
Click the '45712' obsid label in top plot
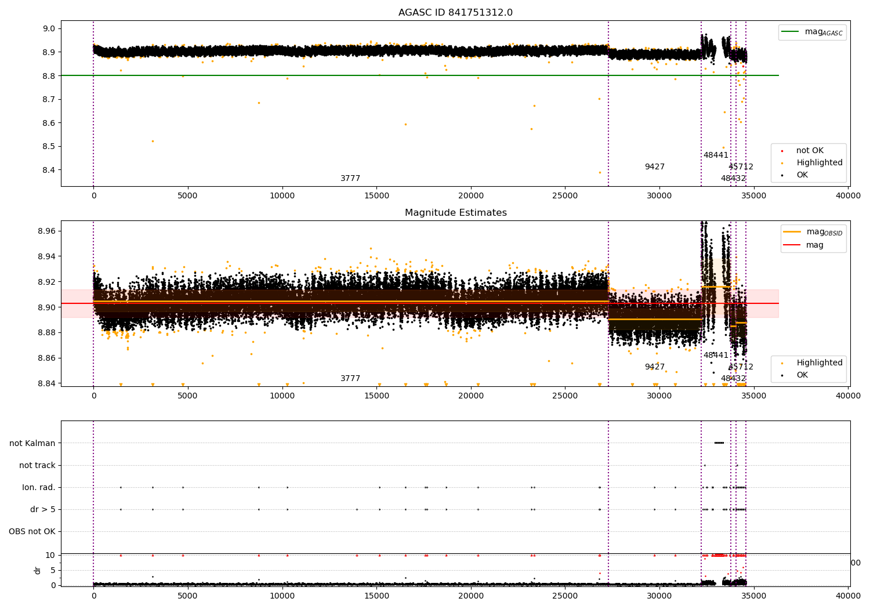coord(741,167)
